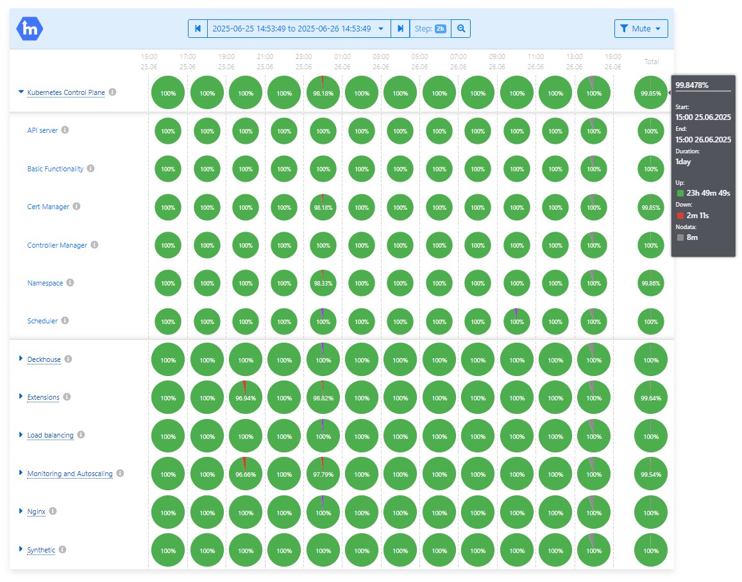The image size is (742, 582).
Task: Open info for Kubernetes Control Plane
Action: coord(113,92)
